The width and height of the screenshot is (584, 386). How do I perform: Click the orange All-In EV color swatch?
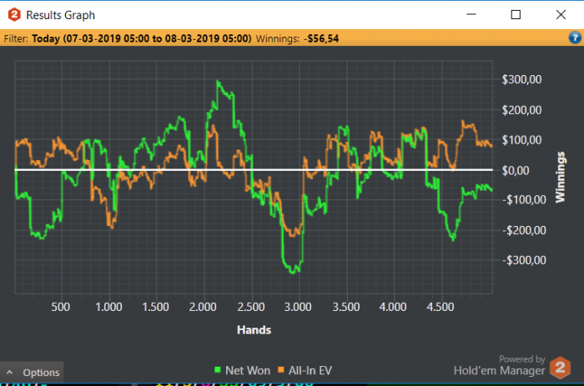[282, 369]
